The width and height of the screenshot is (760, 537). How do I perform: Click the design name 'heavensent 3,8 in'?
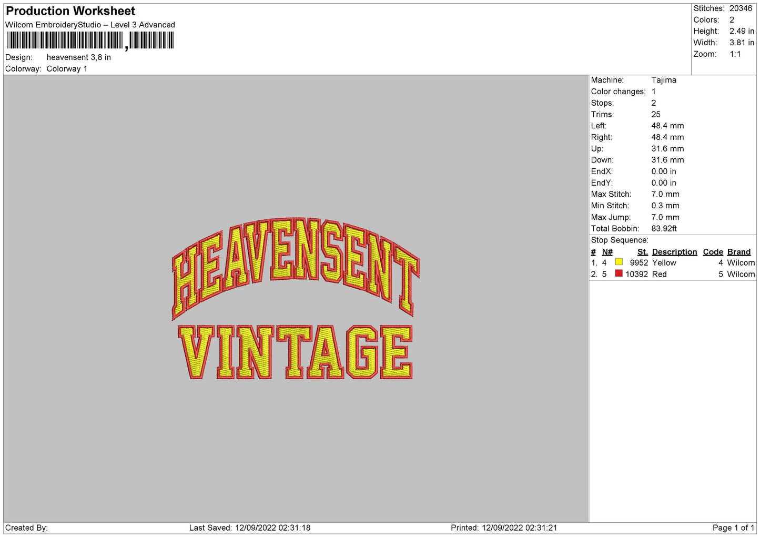click(79, 57)
